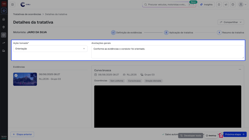
Task: Click the black video player area
Action: (x=168, y=106)
